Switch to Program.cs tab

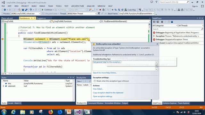(x=41, y=18)
